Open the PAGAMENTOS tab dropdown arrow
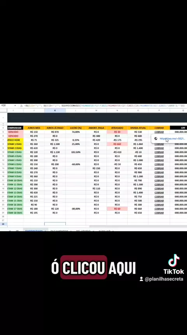Image resolution: width=187 pixels, height=335 pixels. 70,231
